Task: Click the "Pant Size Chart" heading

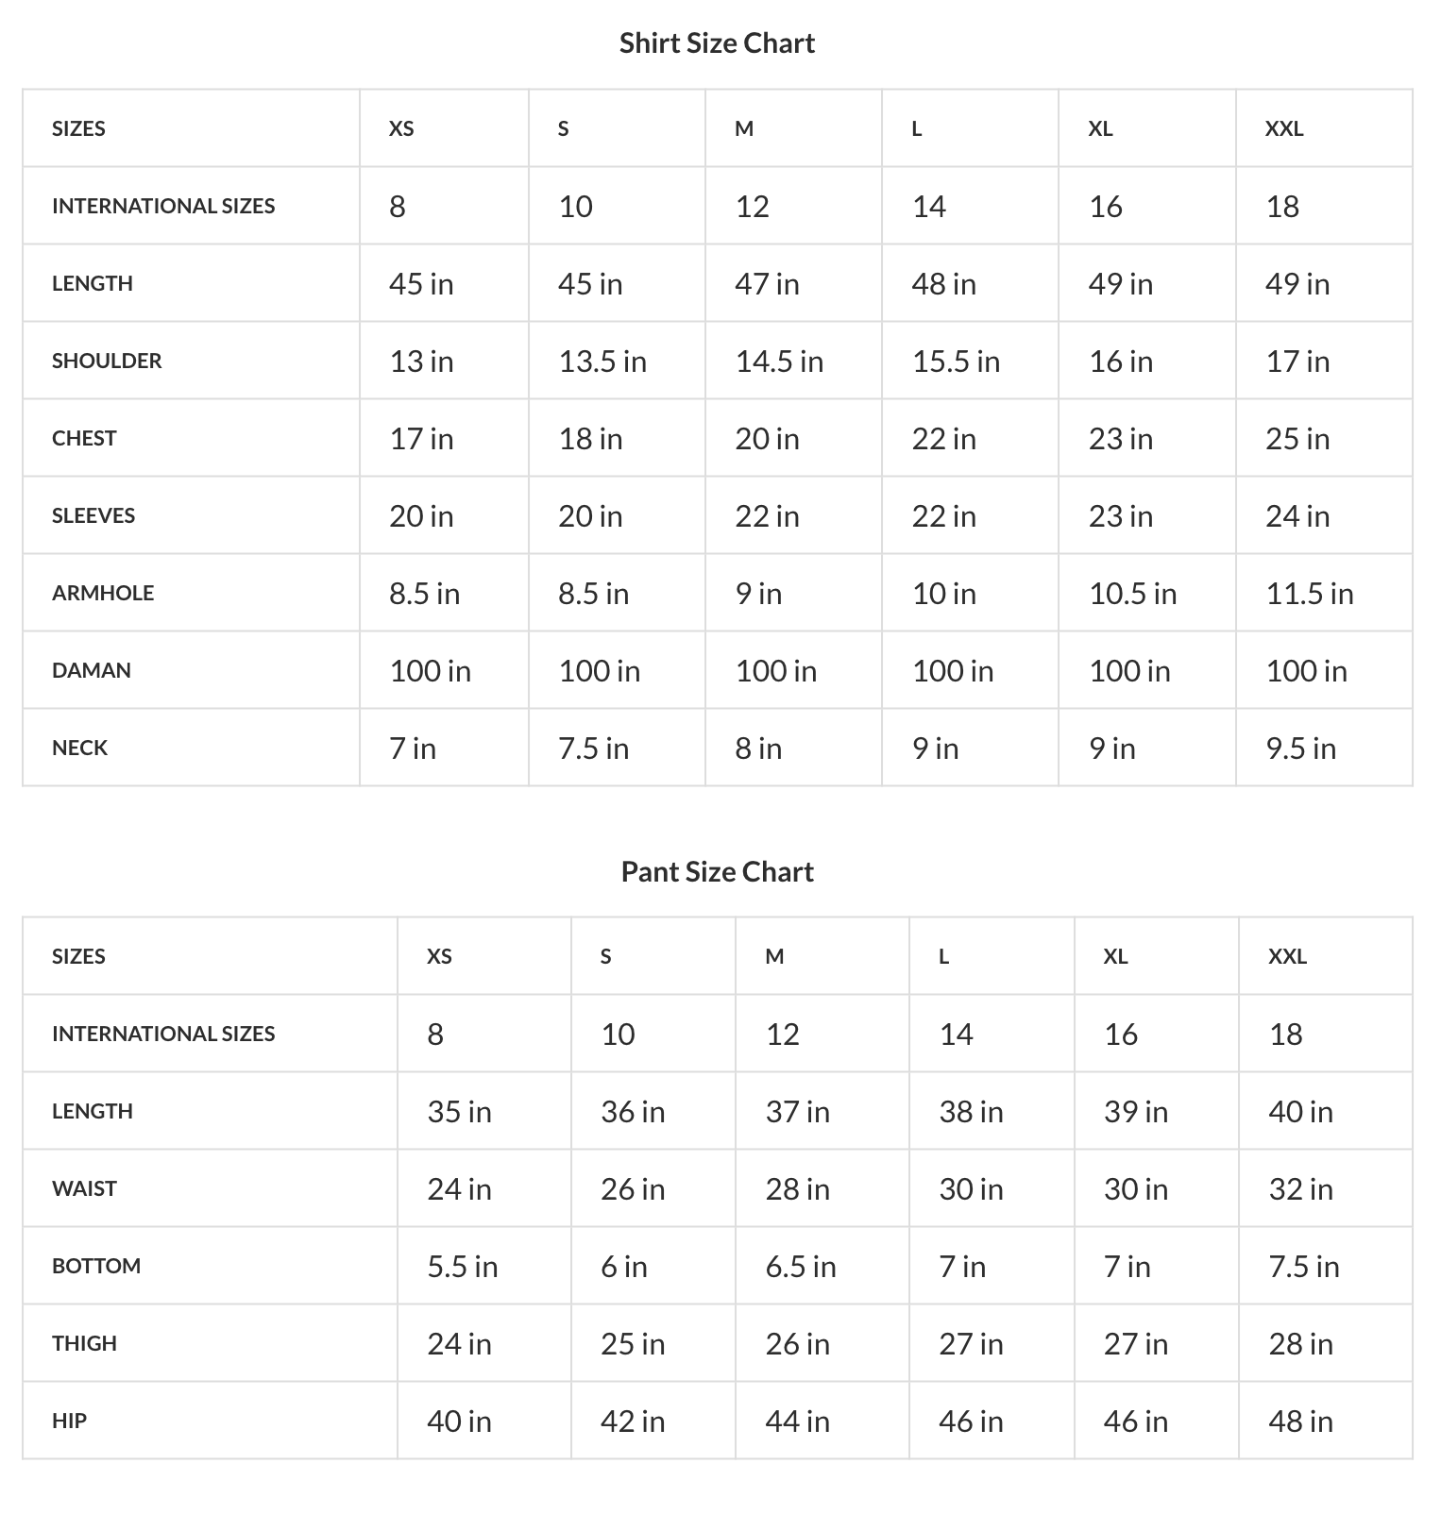Action: [717, 871]
